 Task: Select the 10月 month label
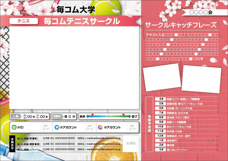[x=161, y=127]
